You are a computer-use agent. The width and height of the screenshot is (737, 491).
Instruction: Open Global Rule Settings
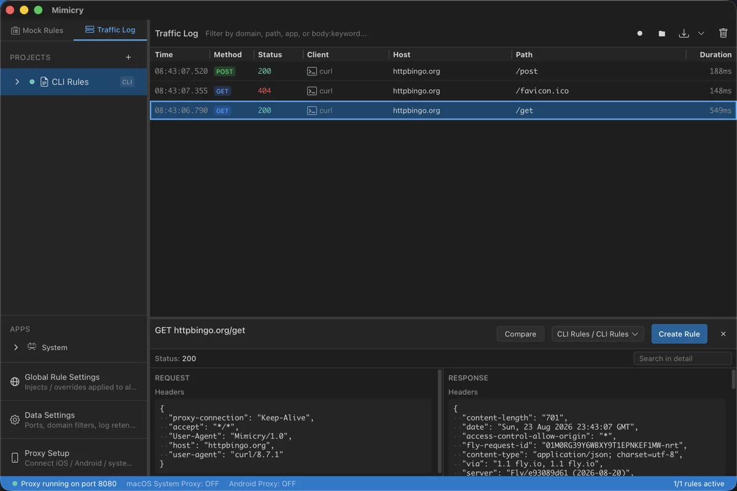[74, 382]
